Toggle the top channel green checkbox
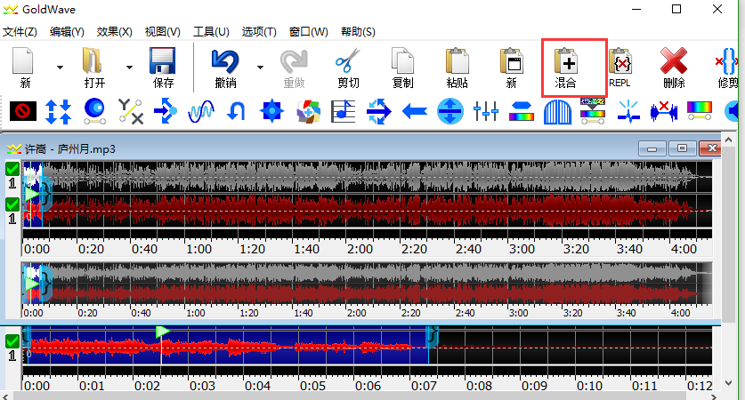The width and height of the screenshot is (745, 400). click(x=12, y=169)
